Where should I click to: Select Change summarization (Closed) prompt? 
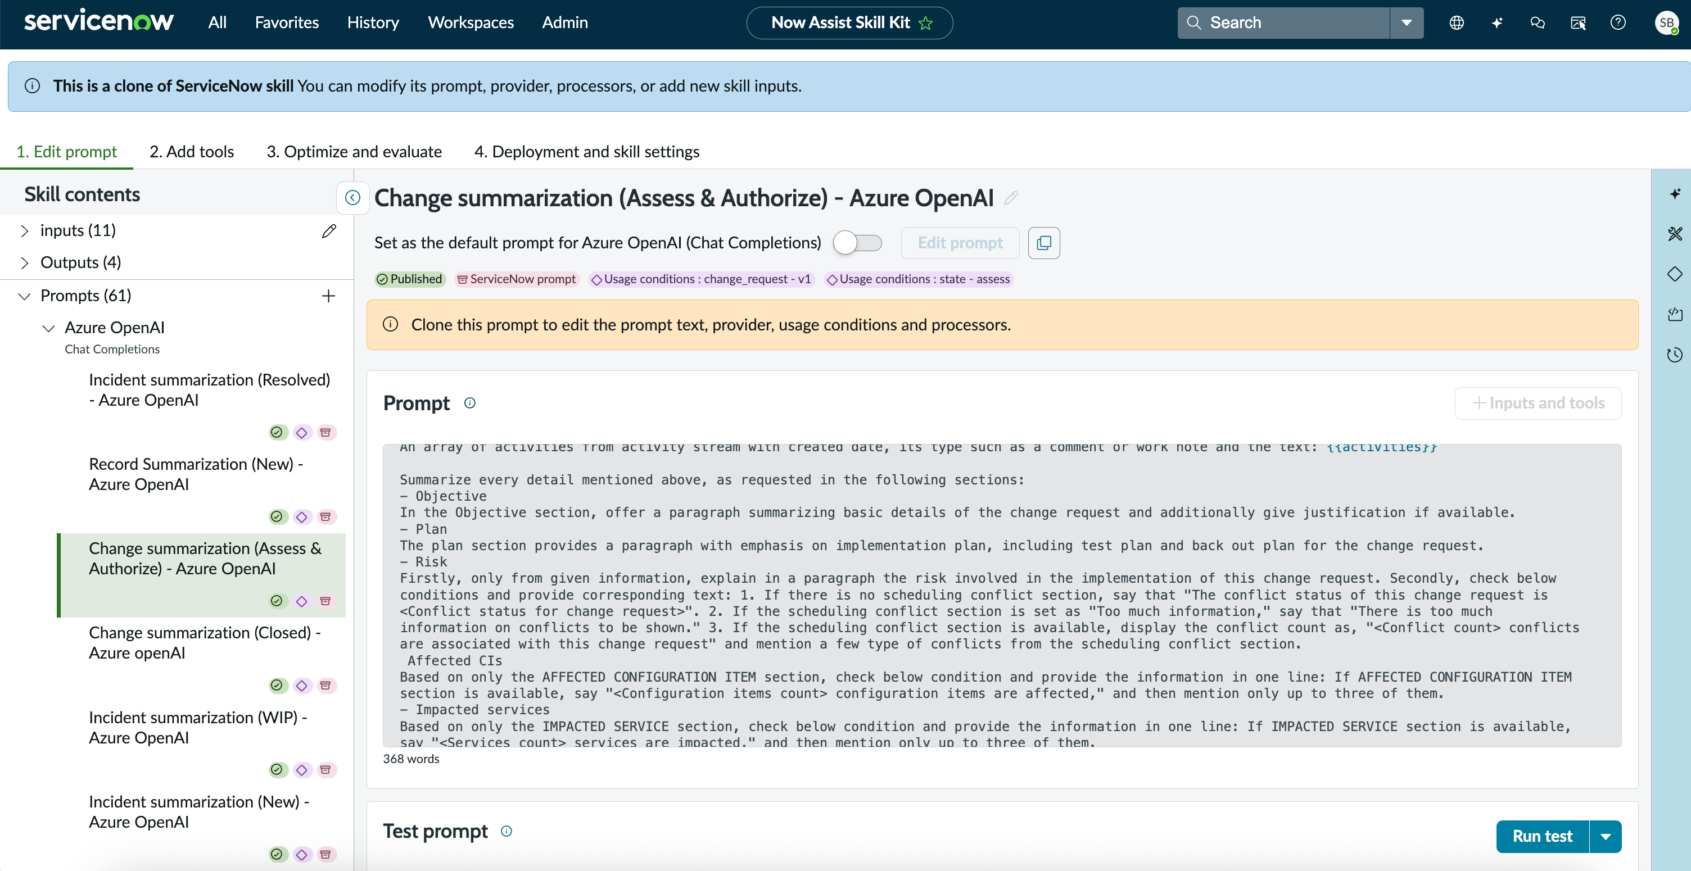click(204, 643)
